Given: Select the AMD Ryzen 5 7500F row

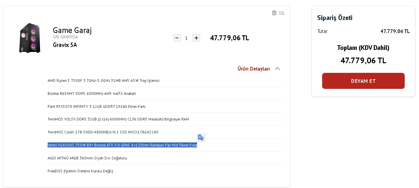Looking at the screenshot, I should (x=165, y=81).
